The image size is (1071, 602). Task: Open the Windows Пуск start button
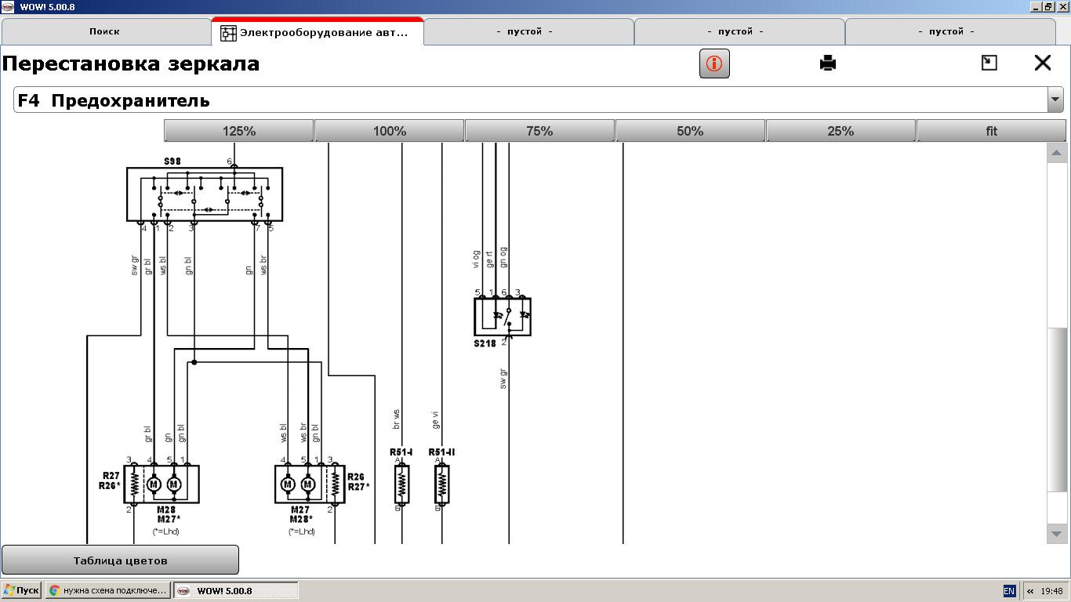click(22, 590)
